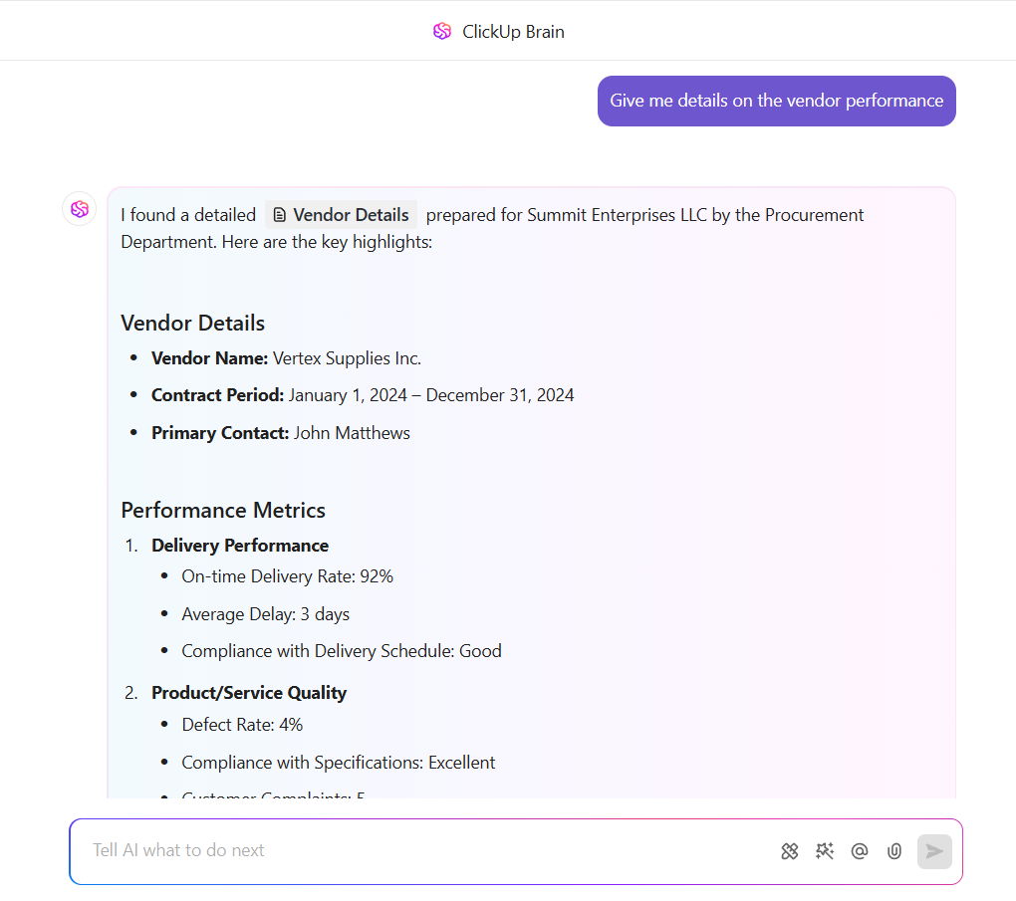Click the Primary Contact John Matthews line
Image resolution: width=1016 pixels, height=901 pixels.
tap(280, 433)
